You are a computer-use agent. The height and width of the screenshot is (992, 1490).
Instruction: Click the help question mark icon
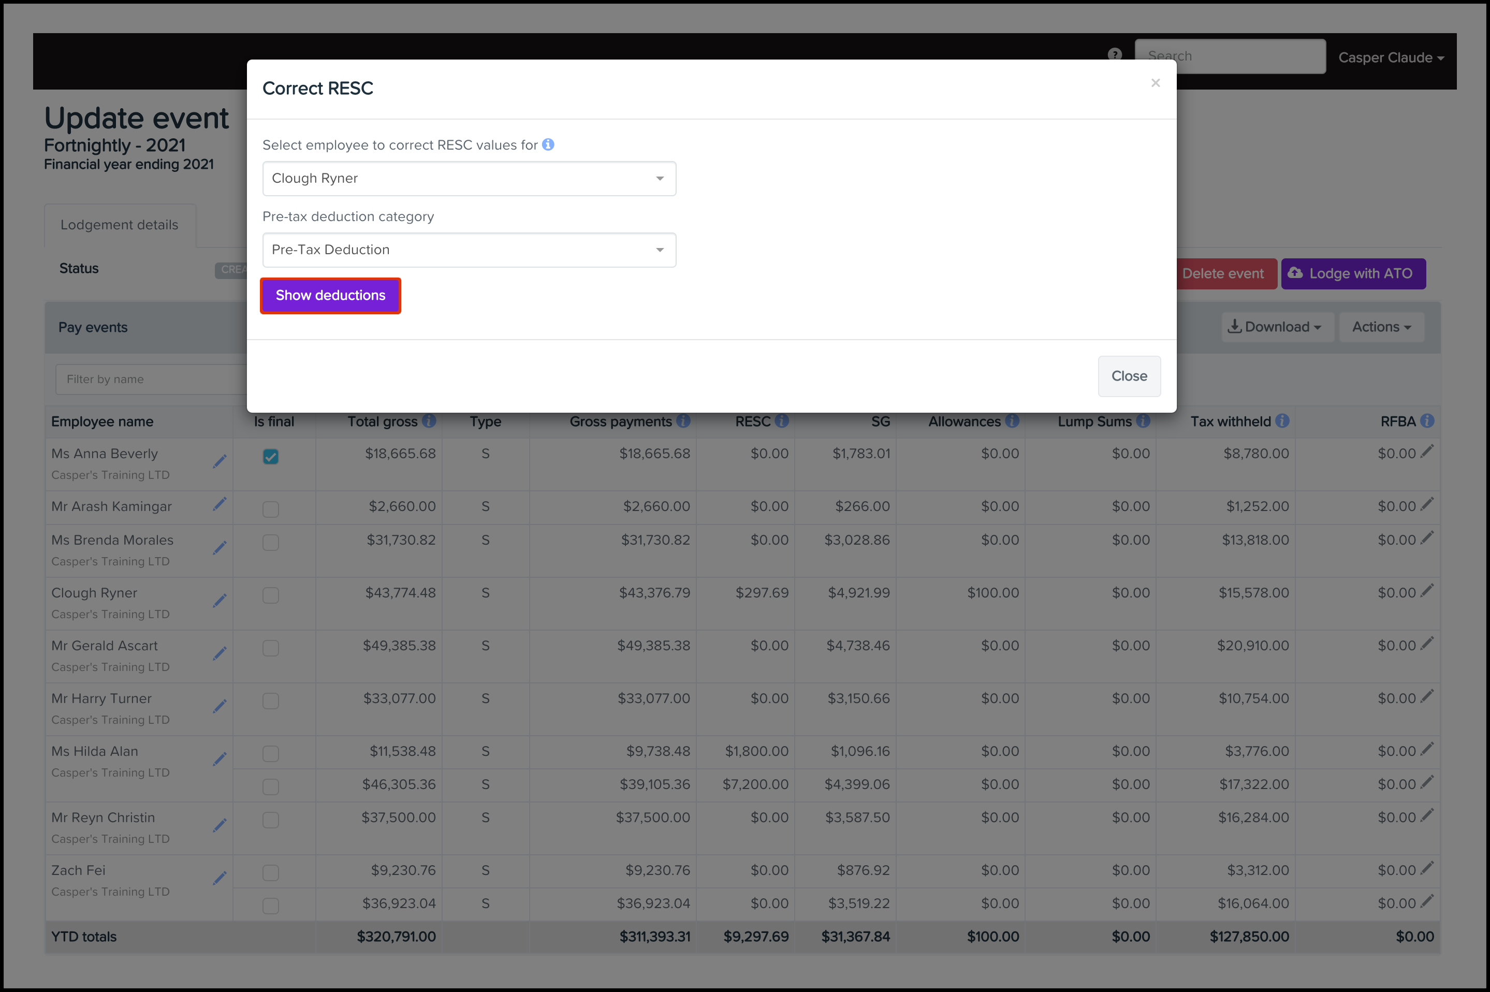click(1114, 55)
